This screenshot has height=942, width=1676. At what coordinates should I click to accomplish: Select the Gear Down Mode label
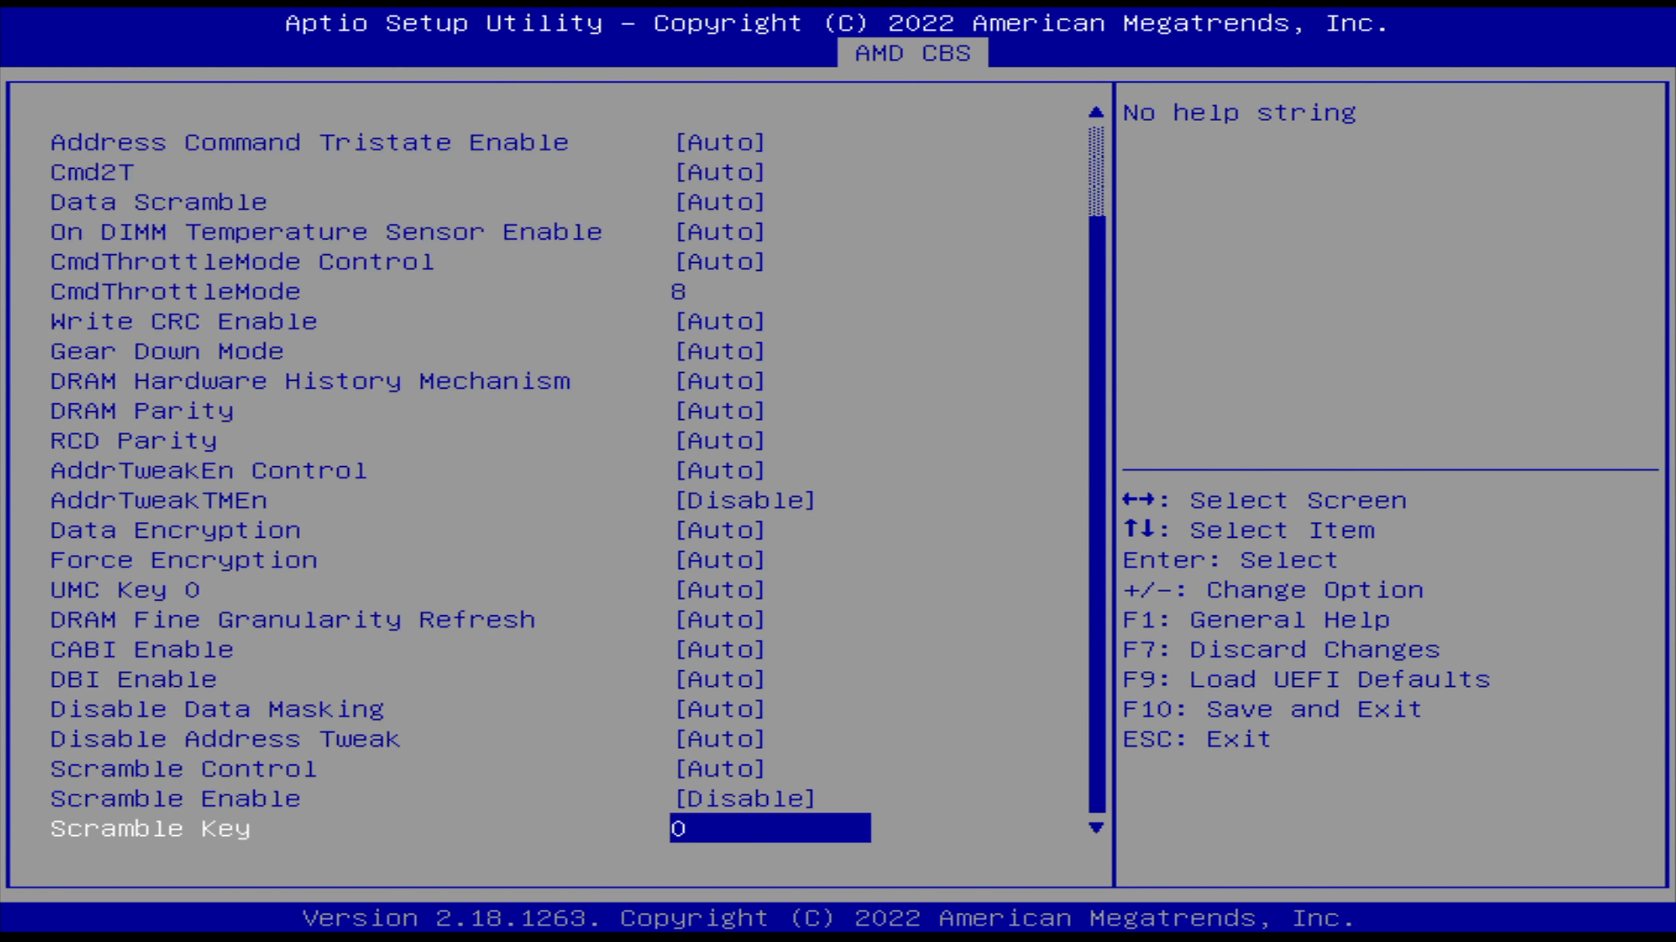pos(167,352)
